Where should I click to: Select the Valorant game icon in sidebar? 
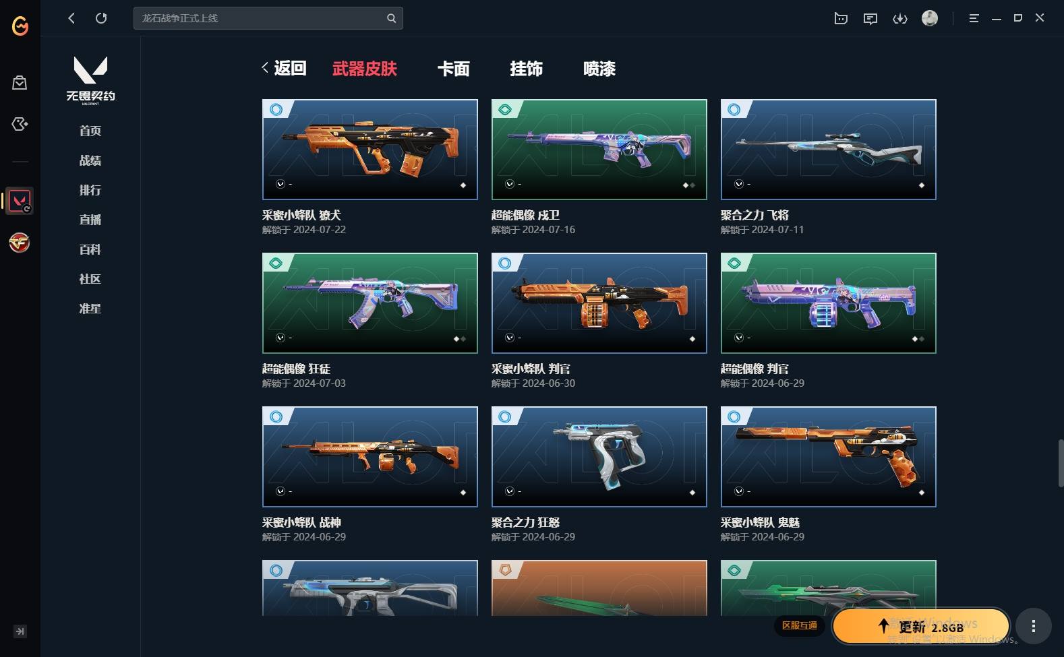20,201
